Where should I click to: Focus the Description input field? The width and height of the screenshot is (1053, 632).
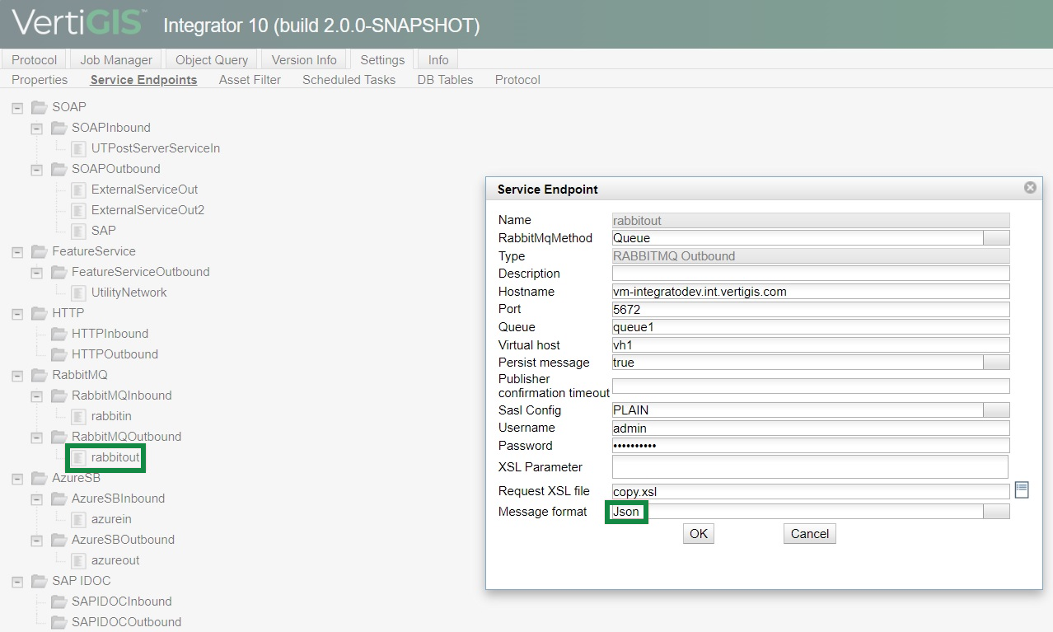(x=811, y=274)
